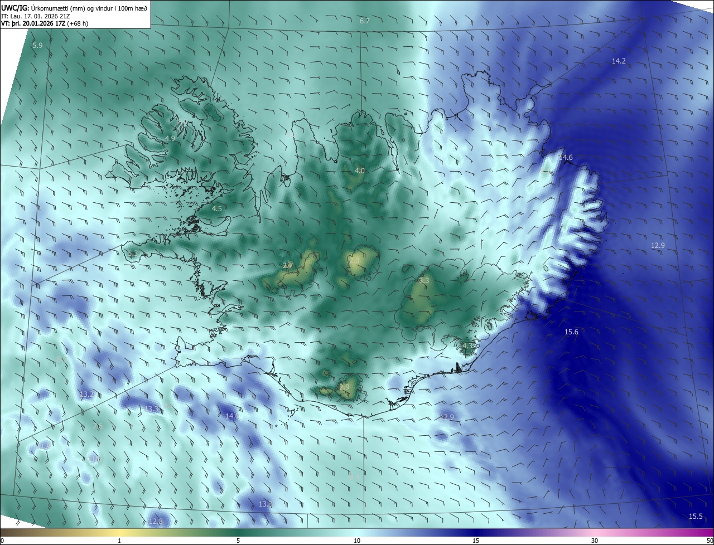Click the 14.6 value label
The image size is (714, 545).
pos(566,158)
